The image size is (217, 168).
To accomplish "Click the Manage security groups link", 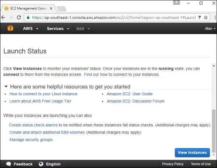I will coord(31,140).
